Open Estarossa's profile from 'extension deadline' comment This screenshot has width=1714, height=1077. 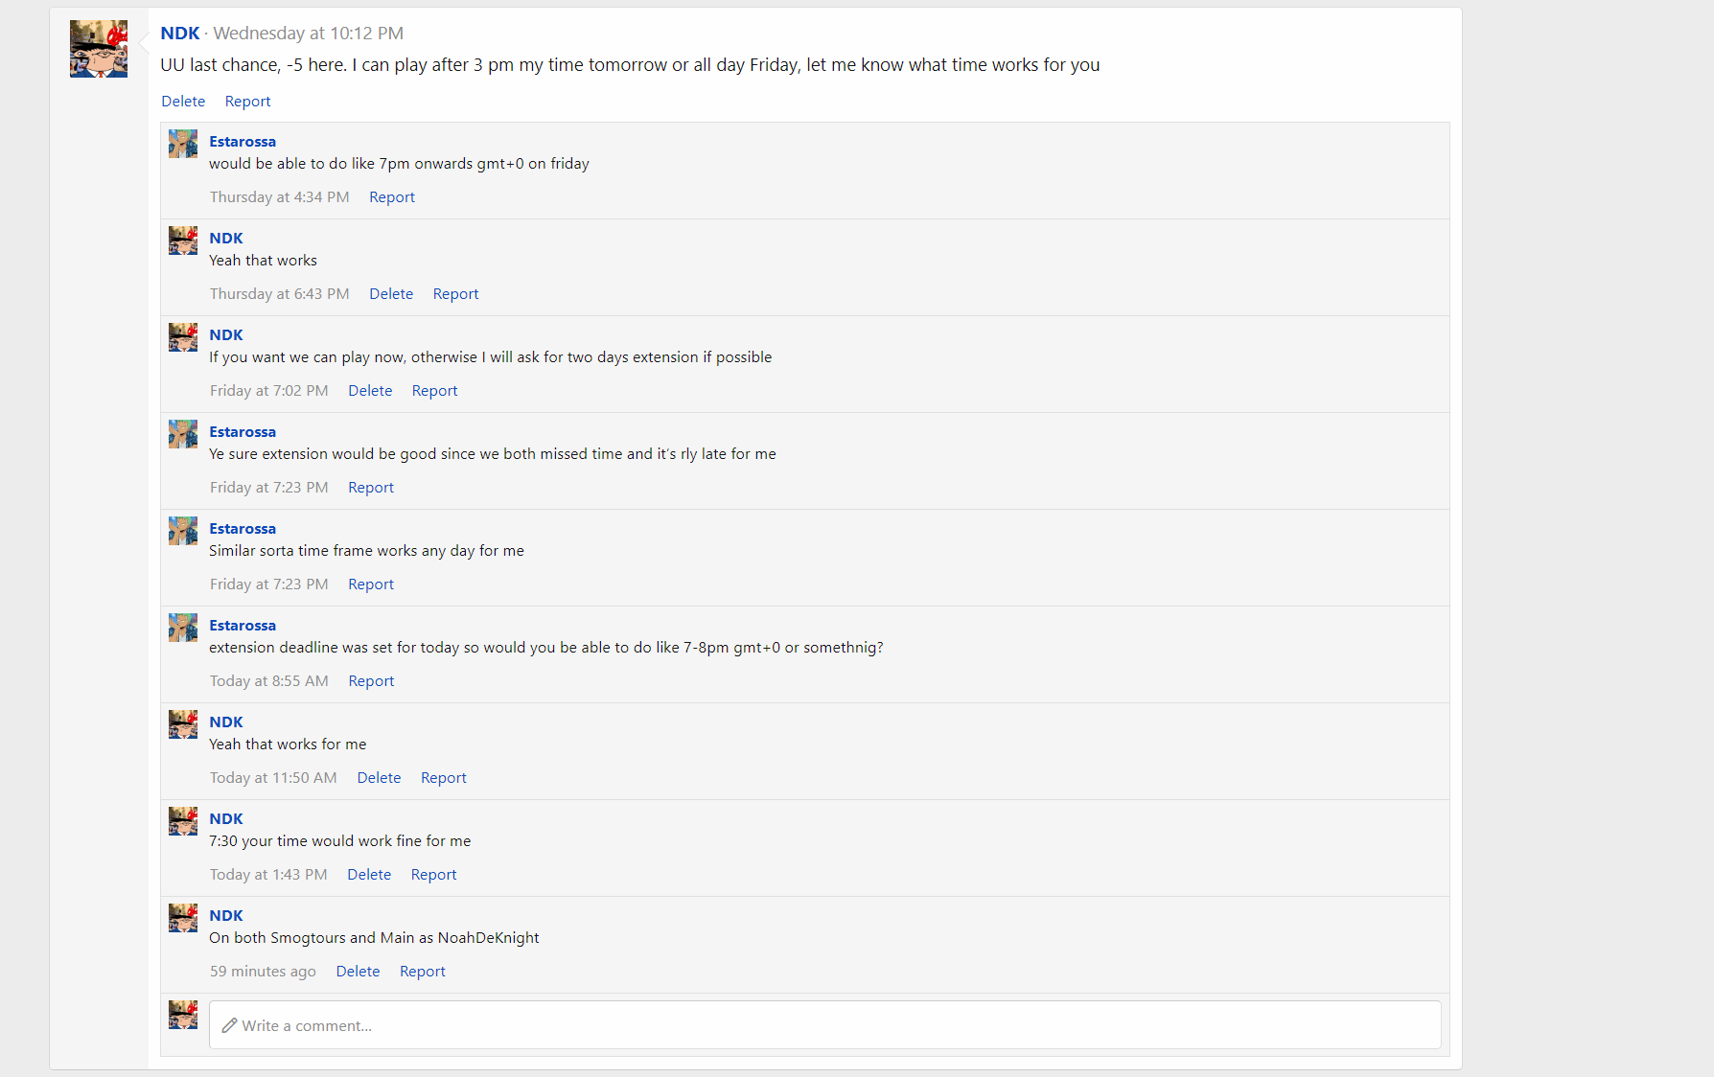(x=243, y=626)
